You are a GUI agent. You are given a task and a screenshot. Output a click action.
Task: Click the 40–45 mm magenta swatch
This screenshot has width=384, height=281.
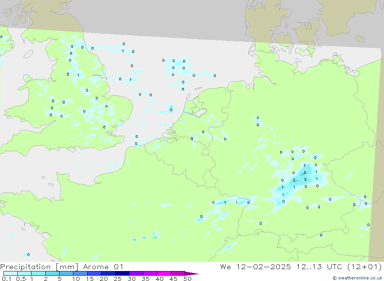[x=164, y=273]
